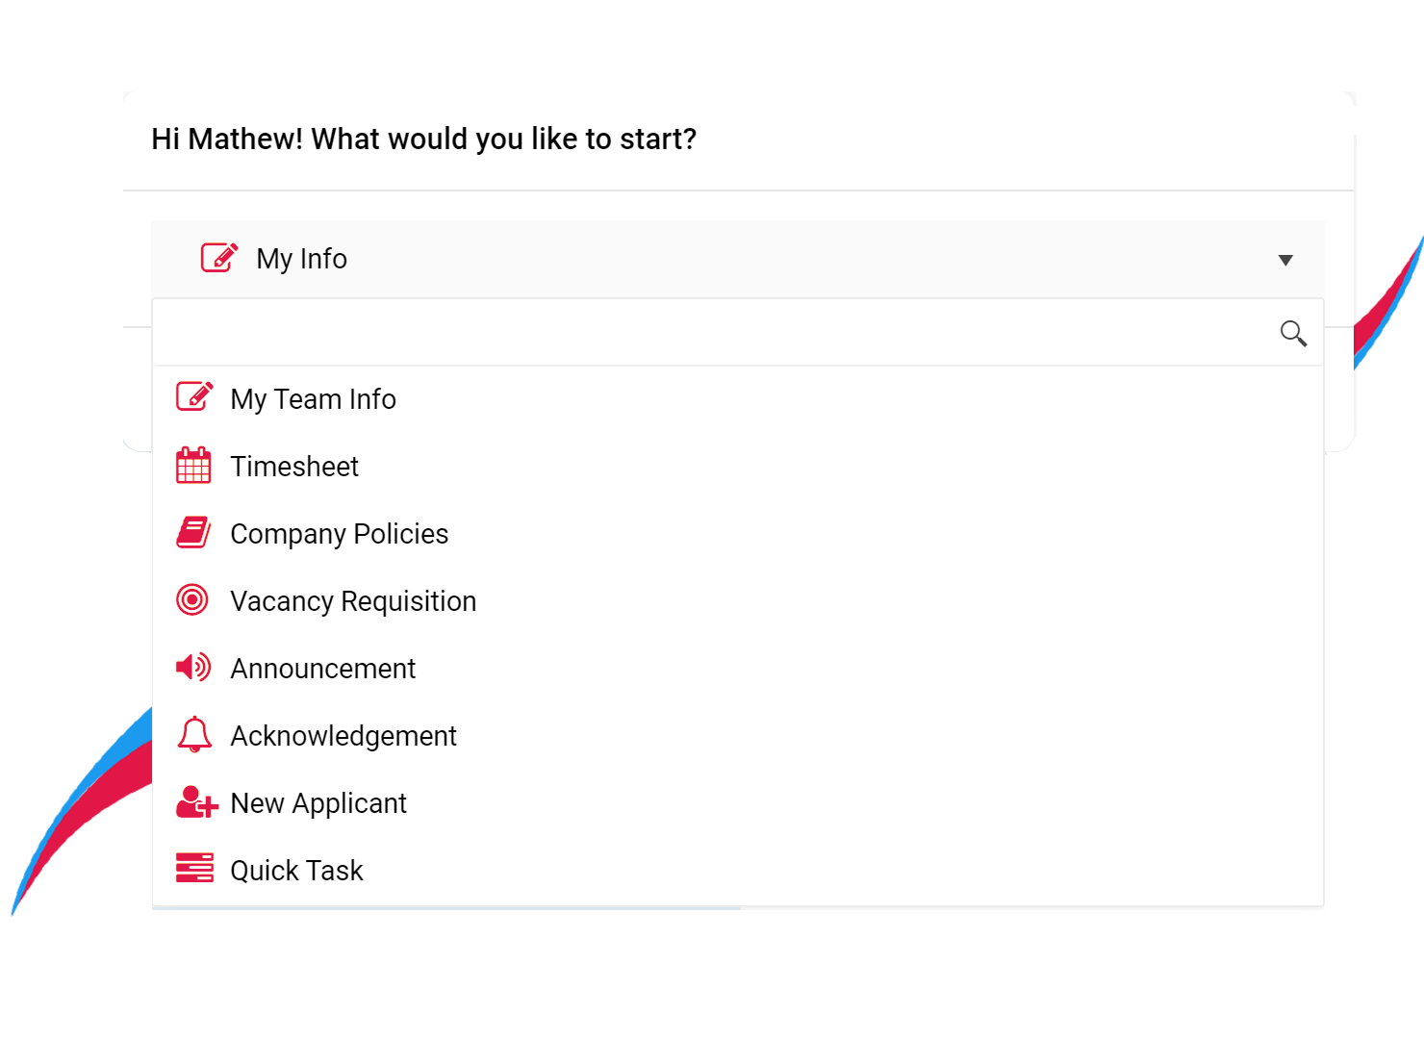This screenshot has height=1040, width=1424.
Task: Click the Timesheet calendar icon
Action: pos(193,466)
